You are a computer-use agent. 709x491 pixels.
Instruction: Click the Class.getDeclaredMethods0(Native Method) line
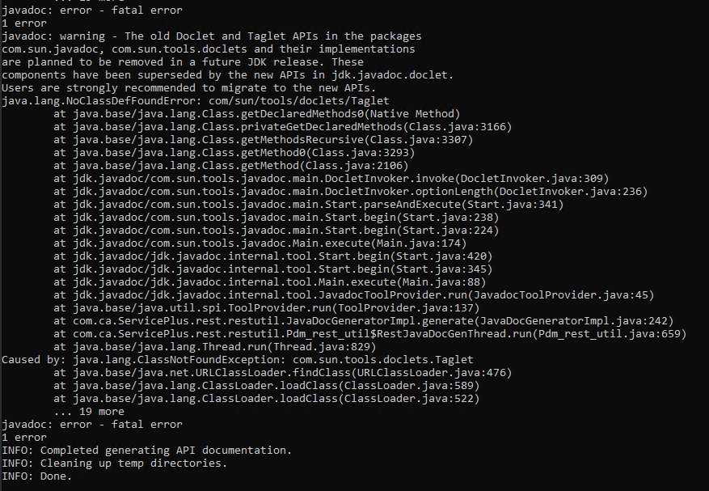257,114
